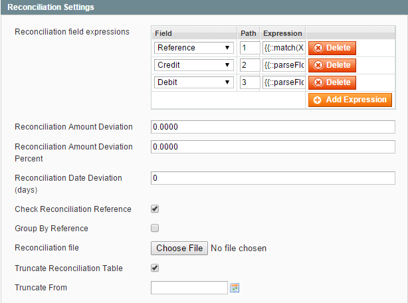Image resolution: width=408 pixels, height=303 pixels.
Task: Open the Truncate From calendar picker
Action: 234,288
